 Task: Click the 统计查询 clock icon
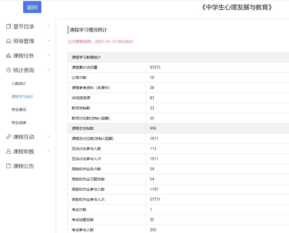[9, 70]
